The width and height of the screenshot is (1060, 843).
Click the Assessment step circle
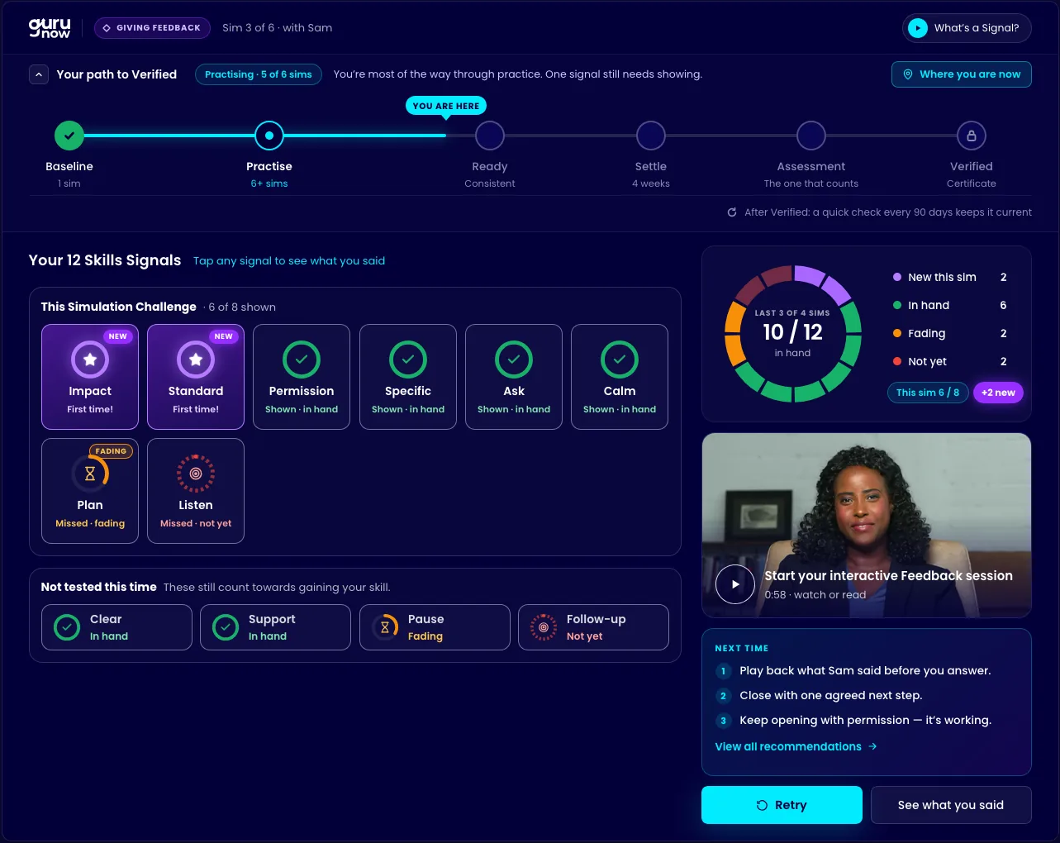tap(811, 136)
